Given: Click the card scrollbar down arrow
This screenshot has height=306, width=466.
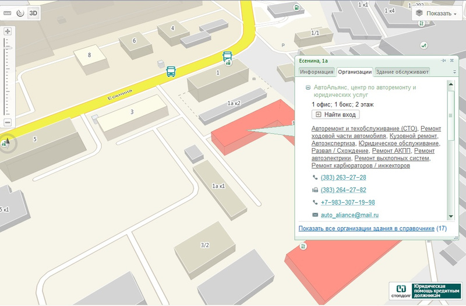Looking at the screenshot, I should click(x=451, y=216).
